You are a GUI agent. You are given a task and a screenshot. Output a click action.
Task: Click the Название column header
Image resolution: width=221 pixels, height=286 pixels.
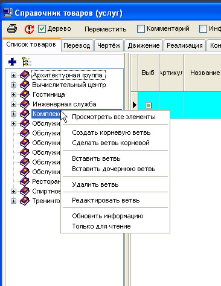(x=203, y=73)
